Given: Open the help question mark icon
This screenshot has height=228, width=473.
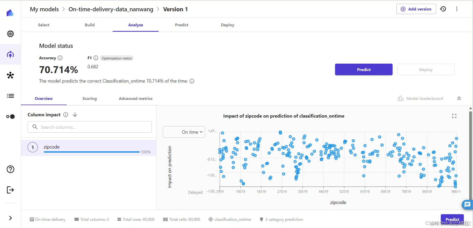Looking at the screenshot, I should click(10, 169).
